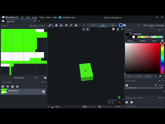165x124 pixels.
Task: Click the main color black swatch
Action: (127, 34)
